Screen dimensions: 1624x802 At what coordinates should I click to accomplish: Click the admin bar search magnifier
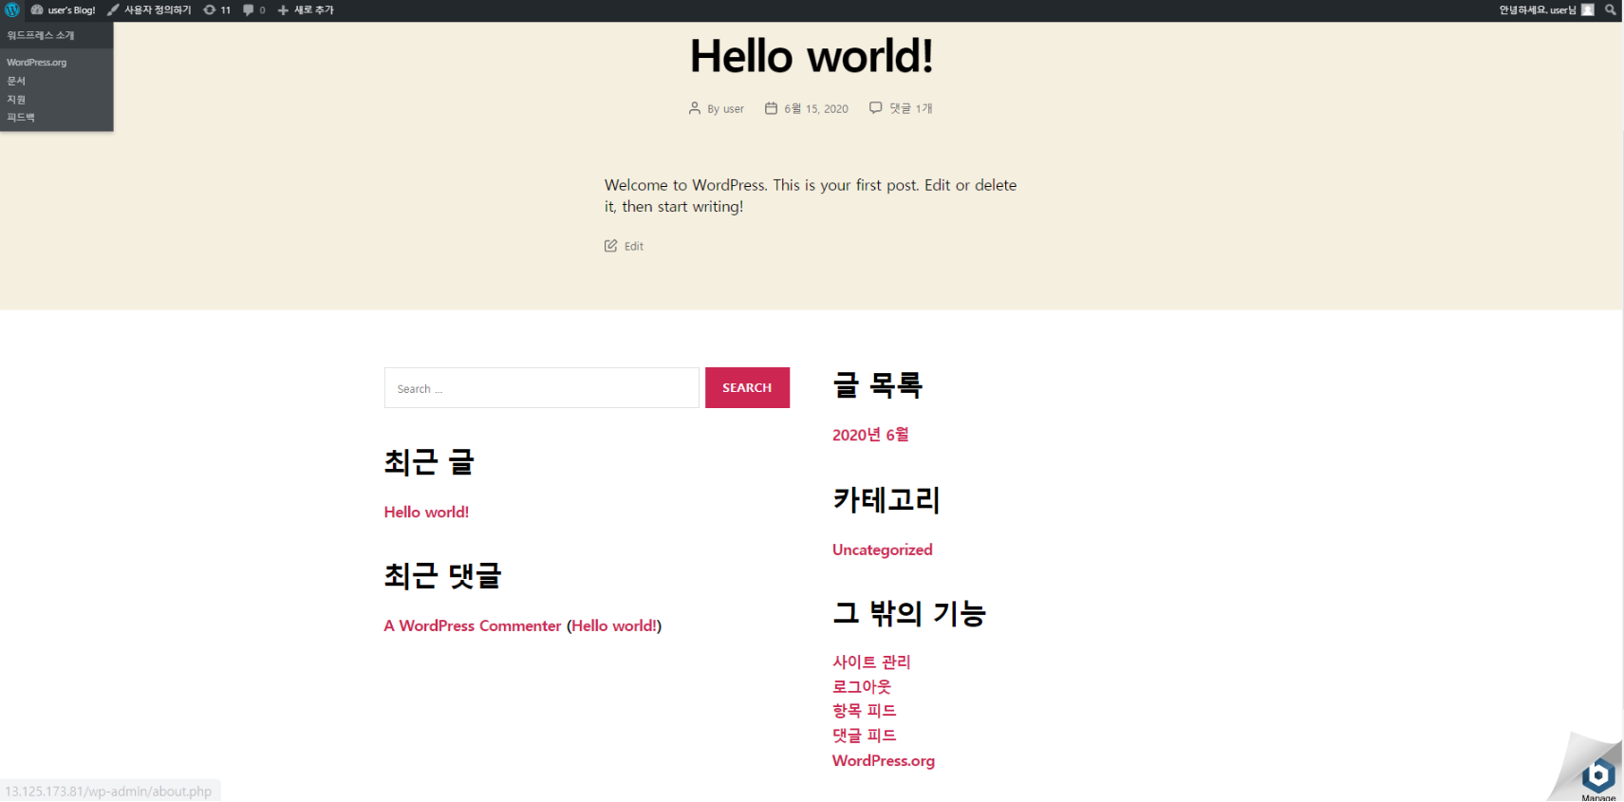point(1610,9)
